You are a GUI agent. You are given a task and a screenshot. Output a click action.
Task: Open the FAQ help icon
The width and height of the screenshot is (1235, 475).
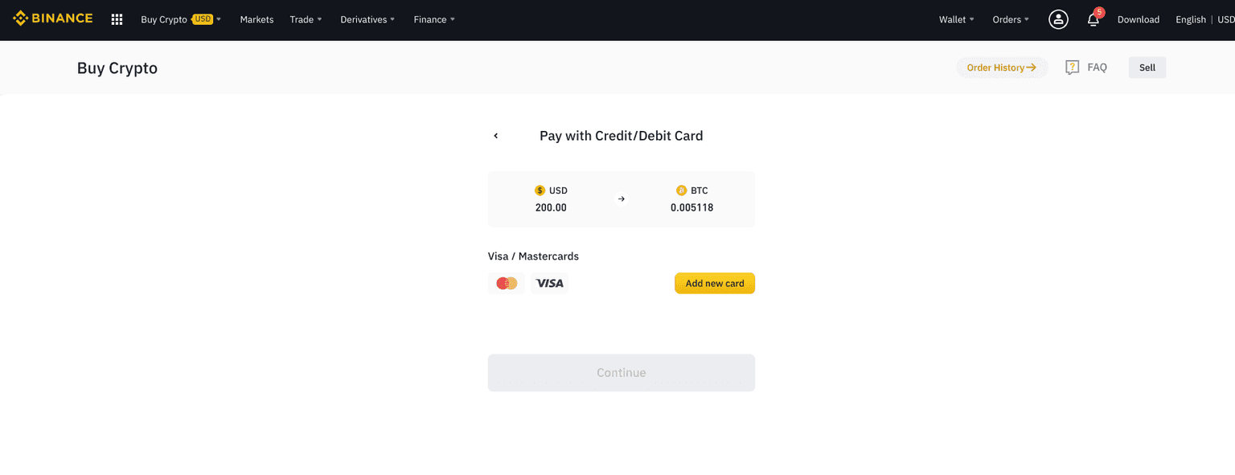tap(1072, 68)
